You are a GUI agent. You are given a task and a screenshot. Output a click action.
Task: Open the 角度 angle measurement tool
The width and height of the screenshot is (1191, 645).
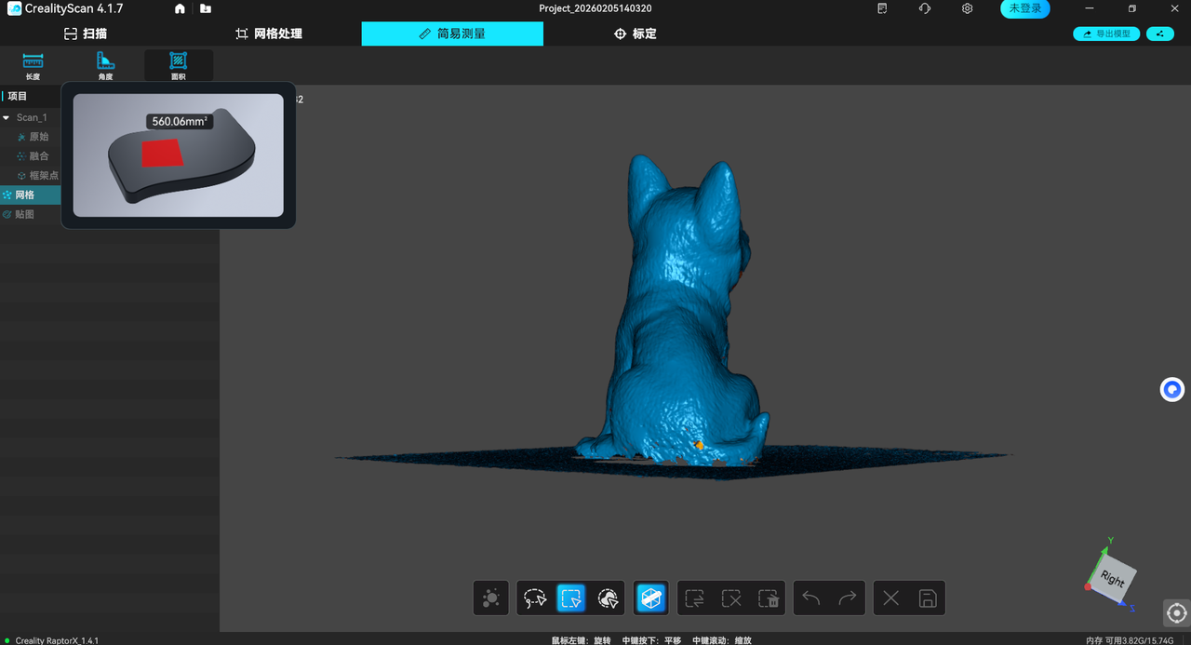106,66
